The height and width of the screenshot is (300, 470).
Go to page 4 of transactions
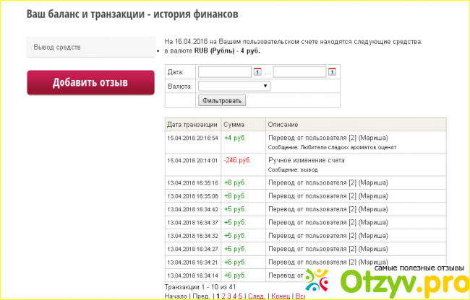point(234,296)
